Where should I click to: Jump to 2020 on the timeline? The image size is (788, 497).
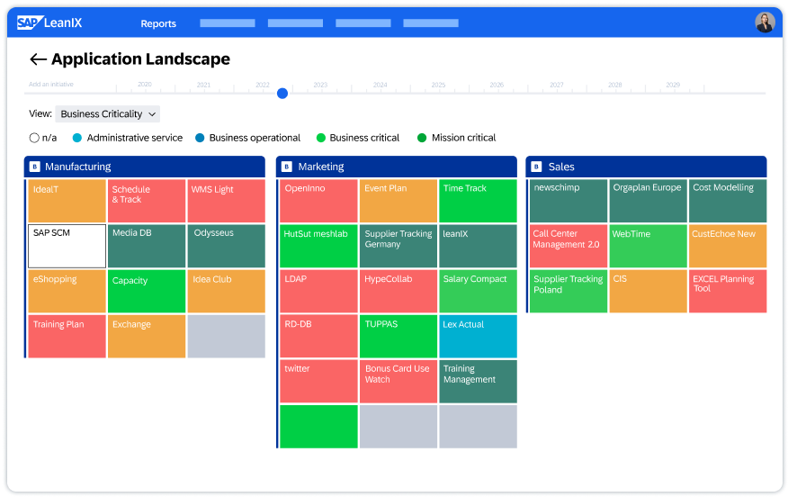tap(145, 85)
